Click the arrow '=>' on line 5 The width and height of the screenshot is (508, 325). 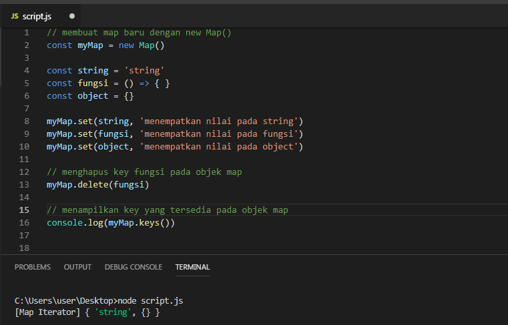tap(144, 83)
